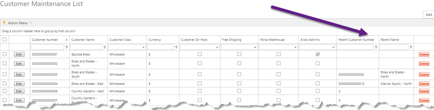Open the Currency column filter icon
This screenshot has width=434, height=110.
tap(176, 47)
